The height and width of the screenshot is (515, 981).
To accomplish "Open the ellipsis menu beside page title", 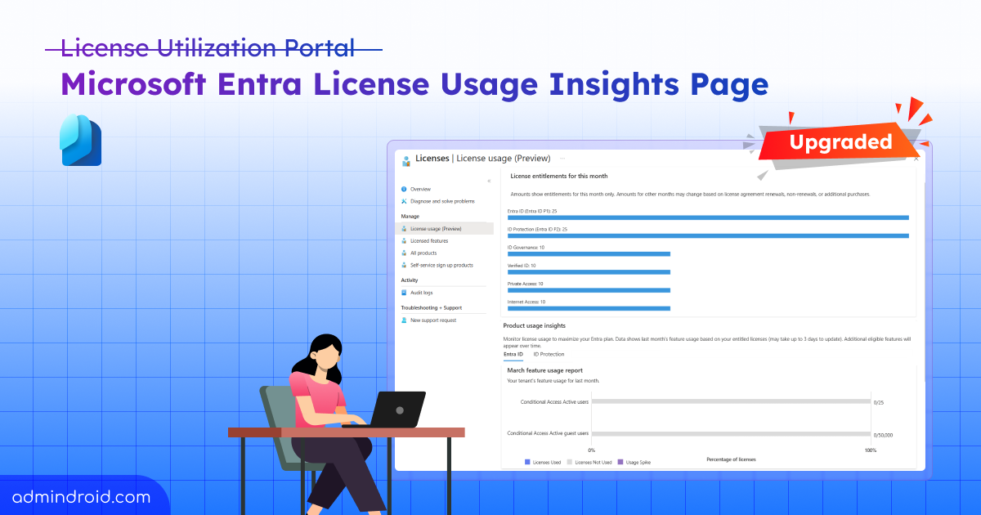I will 562,159.
